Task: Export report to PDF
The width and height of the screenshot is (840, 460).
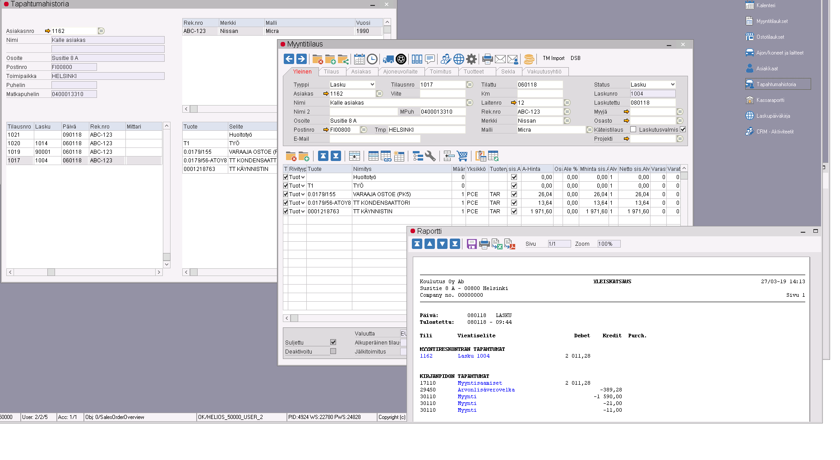Action: point(510,244)
